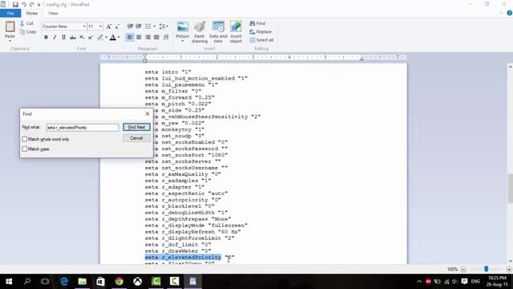Expand the bullet list style arrow
This screenshot has width=513, height=289.
[155, 26]
